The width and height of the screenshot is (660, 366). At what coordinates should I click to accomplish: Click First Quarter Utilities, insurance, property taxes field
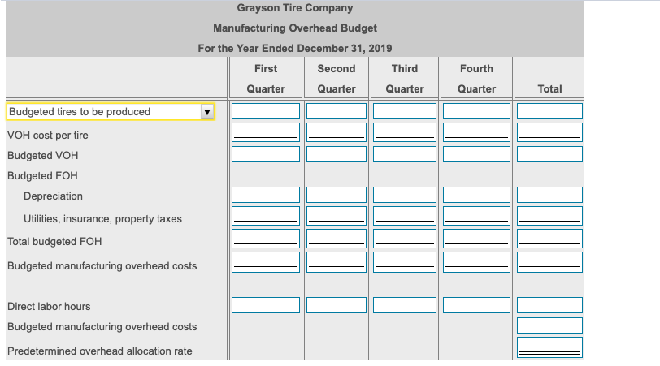266,216
